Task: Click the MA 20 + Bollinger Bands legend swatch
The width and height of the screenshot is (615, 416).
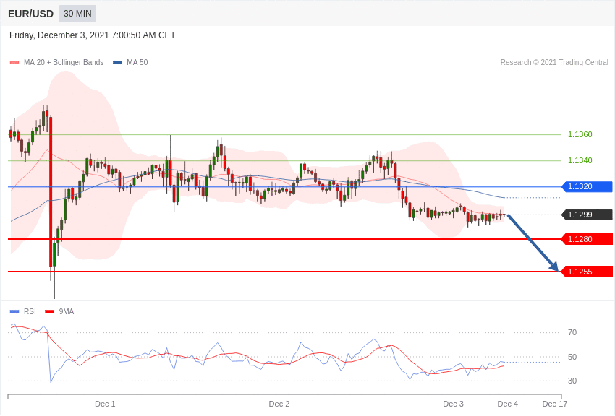Action: 14,62
